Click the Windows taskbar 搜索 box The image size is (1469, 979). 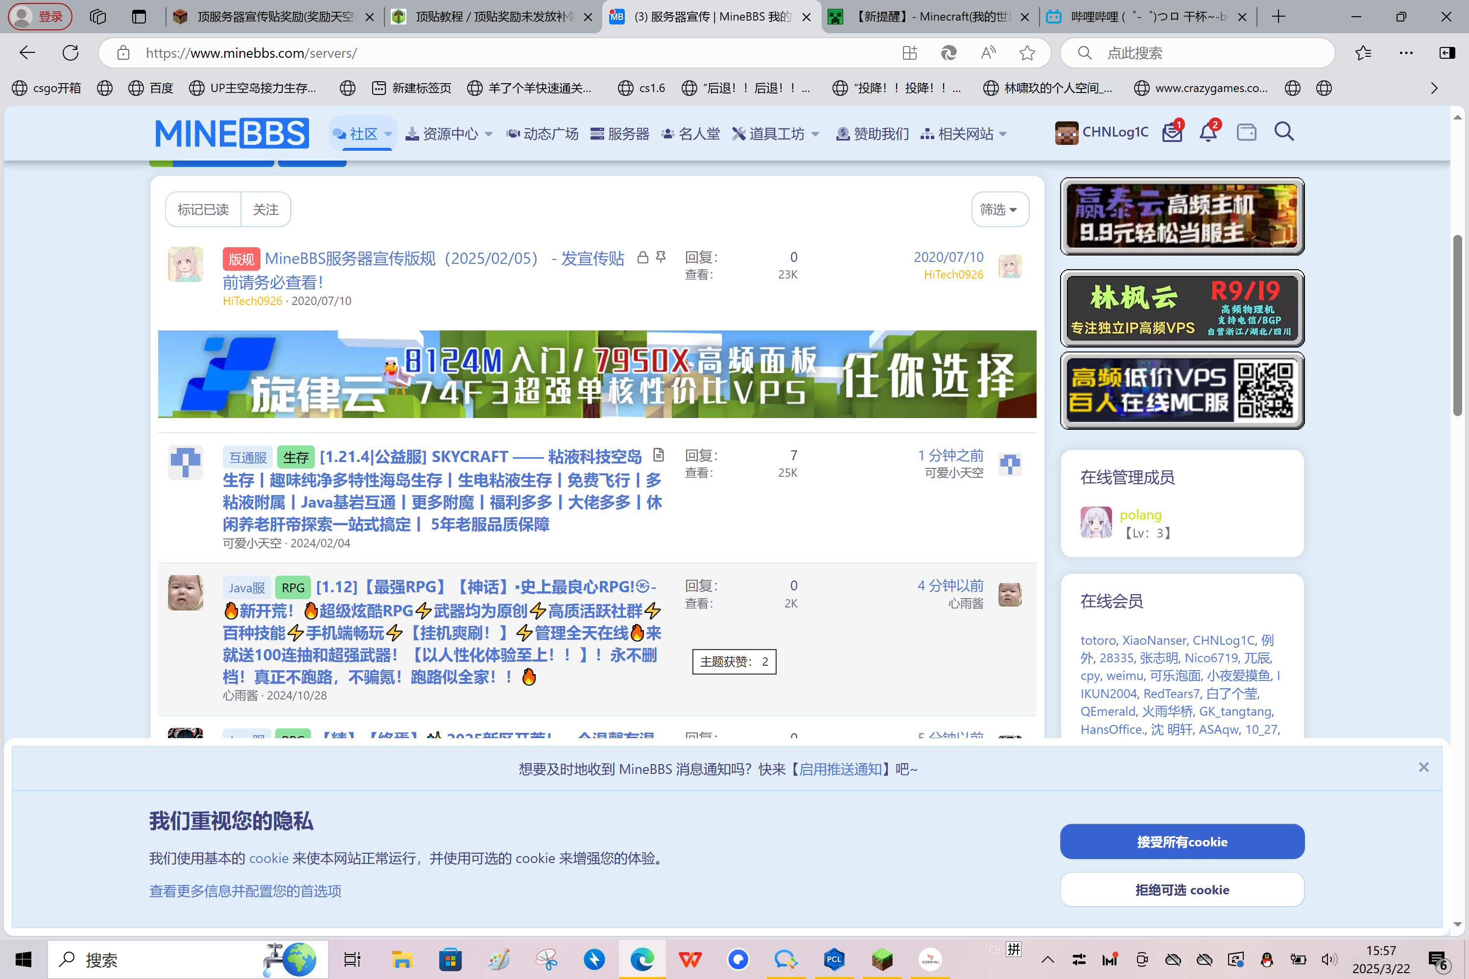pos(188,959)
